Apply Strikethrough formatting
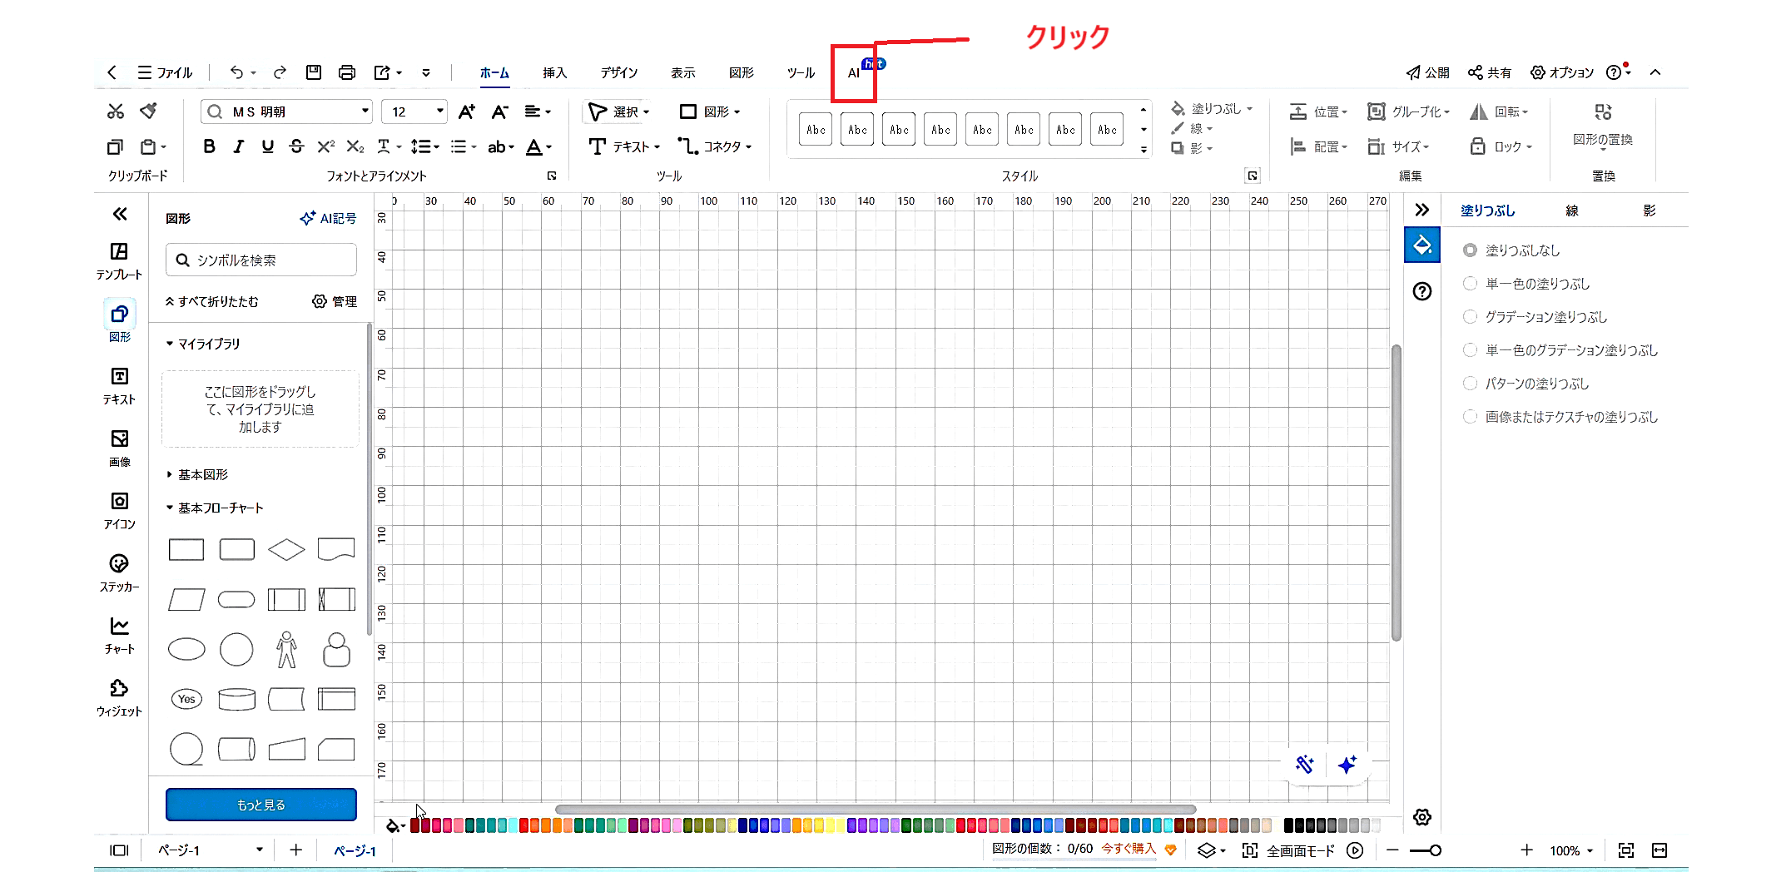Viewport: 1786px width, 872px height. click(x=296, y=146)
